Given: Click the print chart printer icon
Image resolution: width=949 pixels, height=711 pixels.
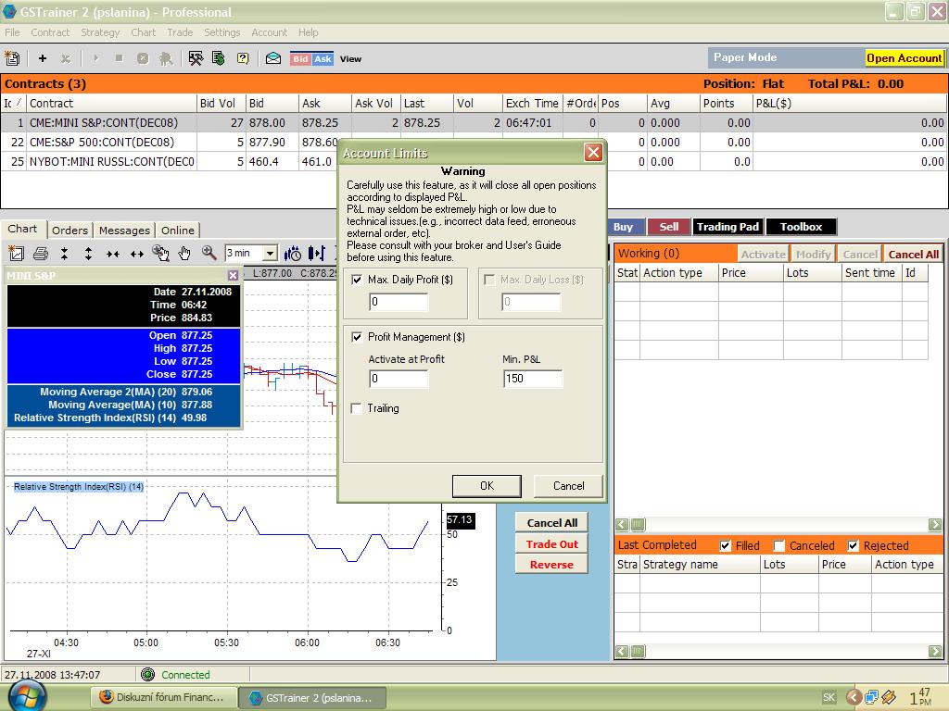Looking at the screenshot, I should tap(40, 253).
